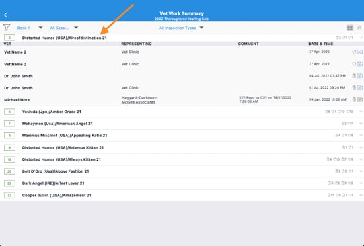
Task: Click inspection count icons for Amazement 21
Action: pos(340,195)
